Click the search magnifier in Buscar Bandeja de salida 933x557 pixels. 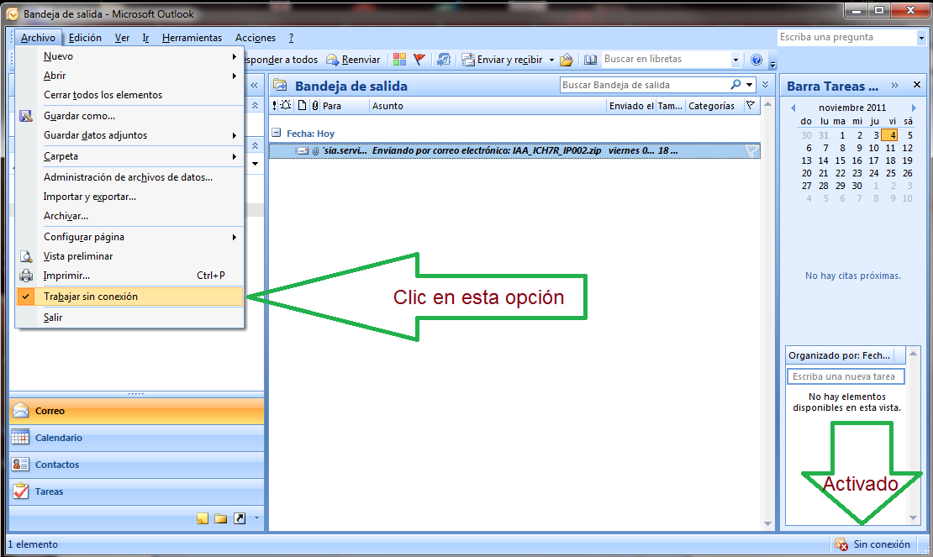tap(736, 85)
